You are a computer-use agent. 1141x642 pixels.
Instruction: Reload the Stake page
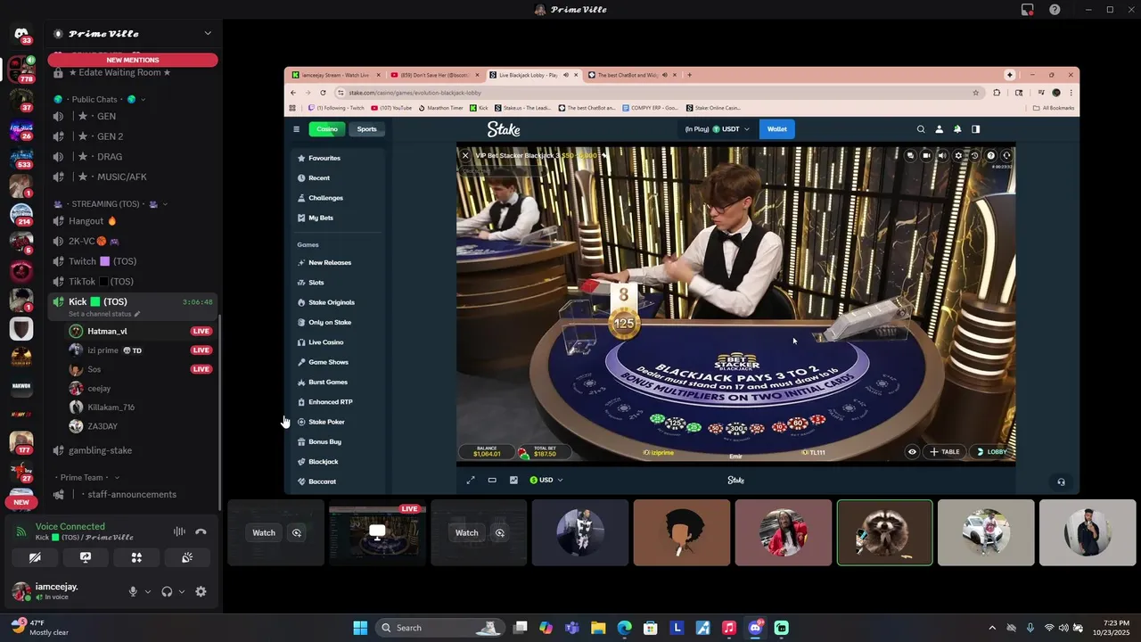tap(323, 93)
